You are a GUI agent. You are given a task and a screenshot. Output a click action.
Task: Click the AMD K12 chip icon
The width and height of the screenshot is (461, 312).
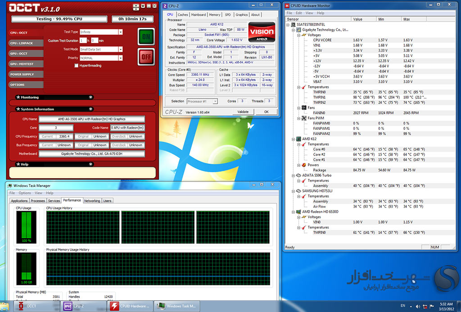click(x=298, y=139)
